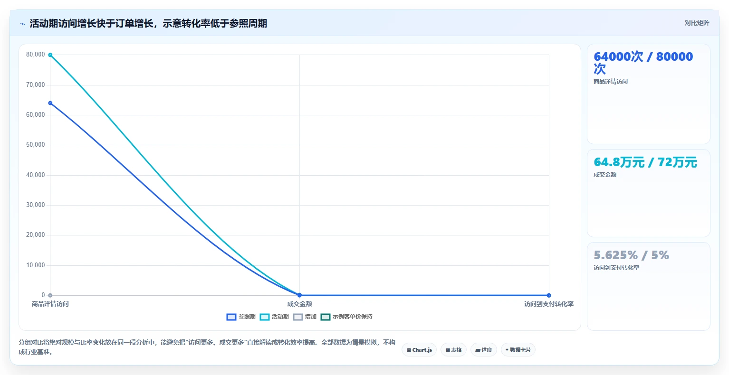The height and width of the screenshot is (375, 729).
Task: Click the 表格 tag button
Action: point(453,350)
